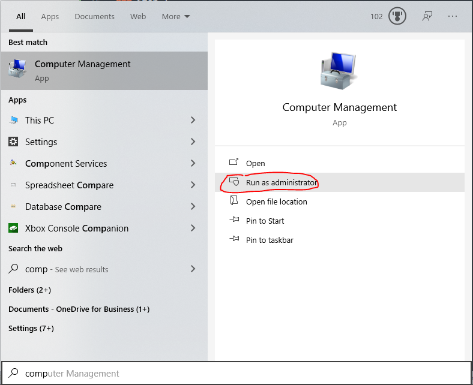Screen dimensions: 473x385
Task: Click the Settings gear icon in Apps list
Action: (x=13, y=142)
